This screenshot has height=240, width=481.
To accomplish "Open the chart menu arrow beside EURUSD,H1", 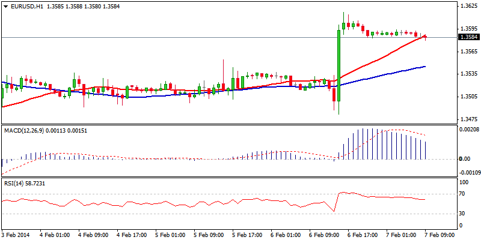I will point(5,7).
